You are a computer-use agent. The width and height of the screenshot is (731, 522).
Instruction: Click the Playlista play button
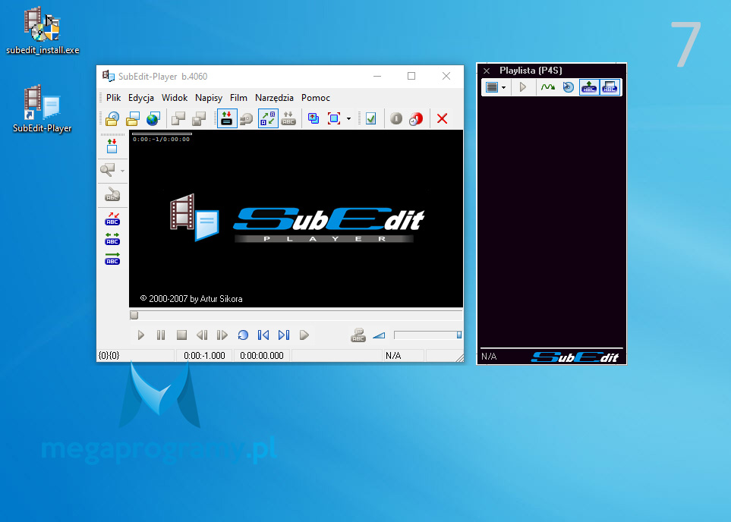tap(522, 87)
